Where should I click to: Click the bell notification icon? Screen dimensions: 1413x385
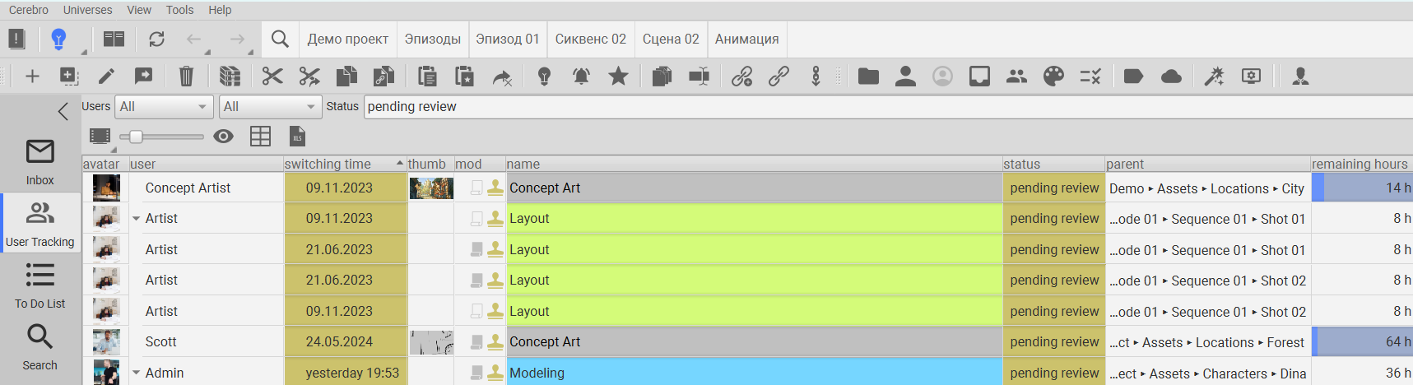tap(581, 77)
